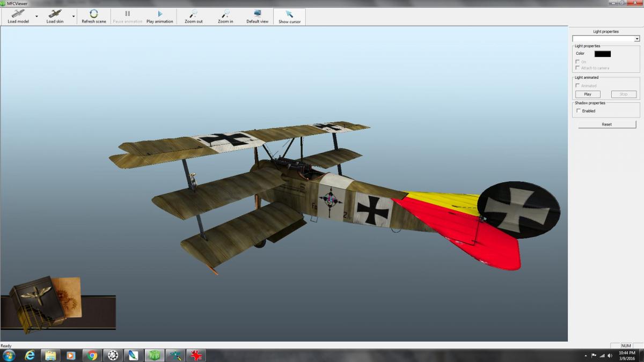Pick the black light Color swatch
The image size is (644, 362).
click(x=602, y=54)
